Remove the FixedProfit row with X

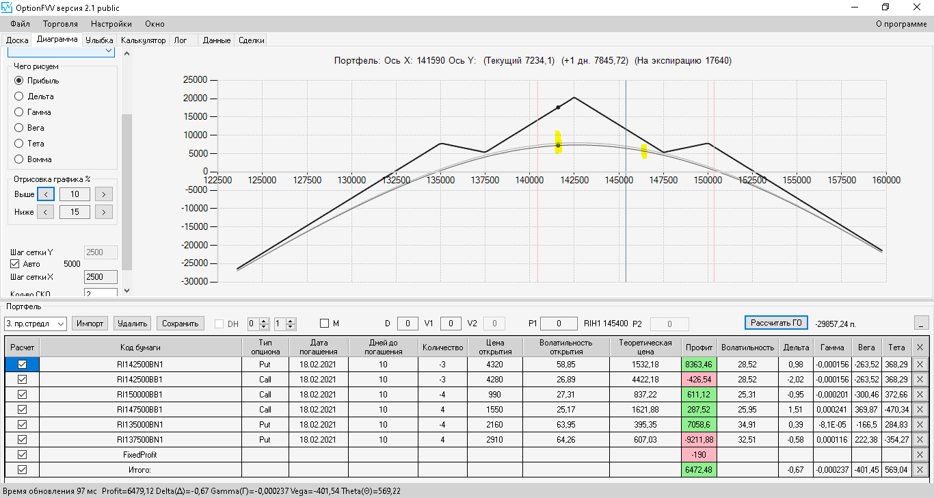point(920,455)
